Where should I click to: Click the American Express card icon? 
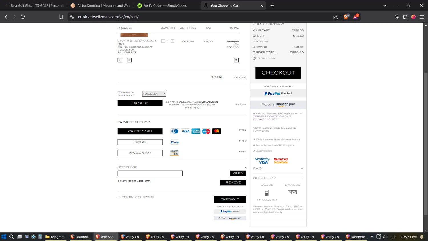[196, 131]
